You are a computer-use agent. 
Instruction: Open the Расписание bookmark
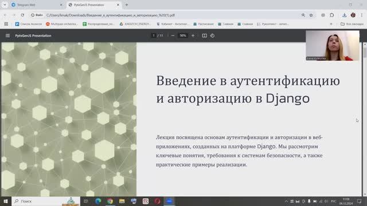204,24
